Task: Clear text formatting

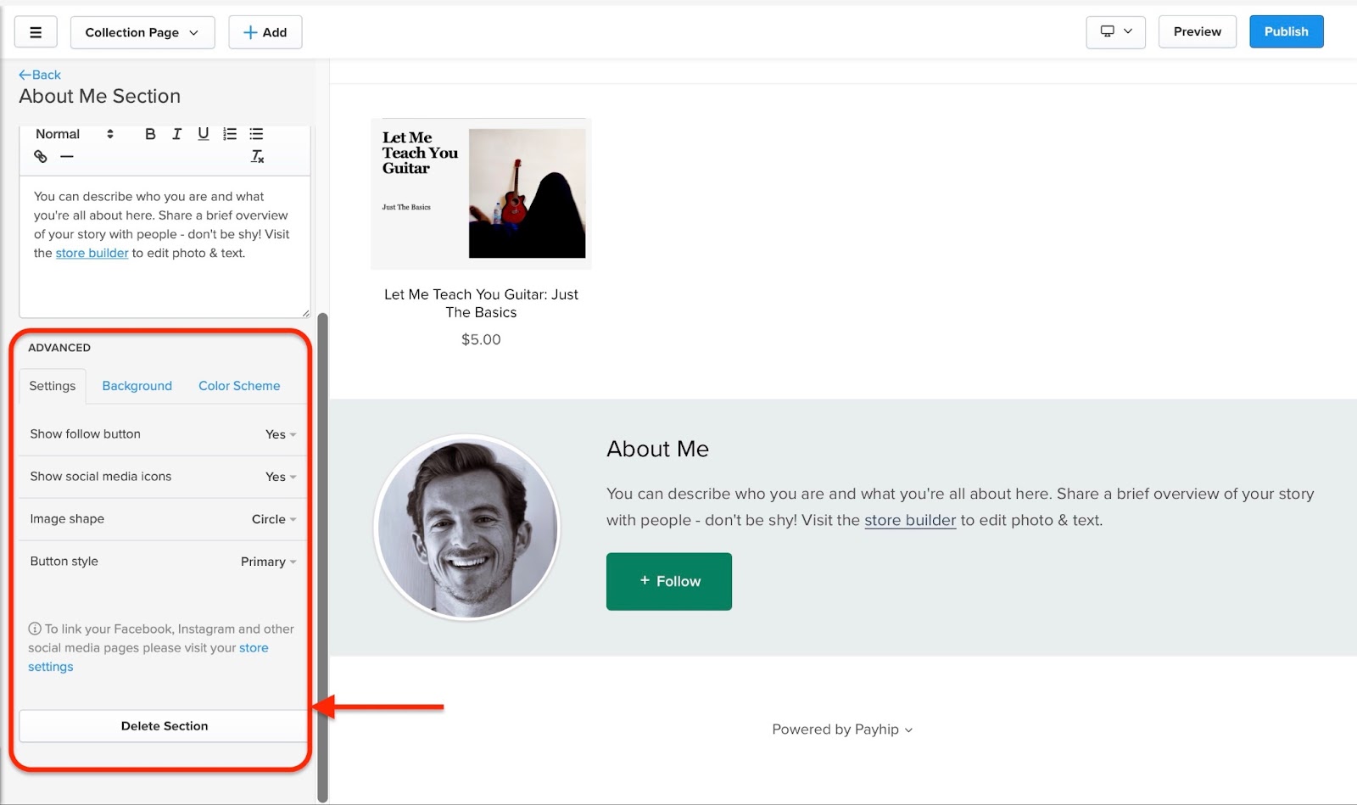Action: [x=257, y=156]
